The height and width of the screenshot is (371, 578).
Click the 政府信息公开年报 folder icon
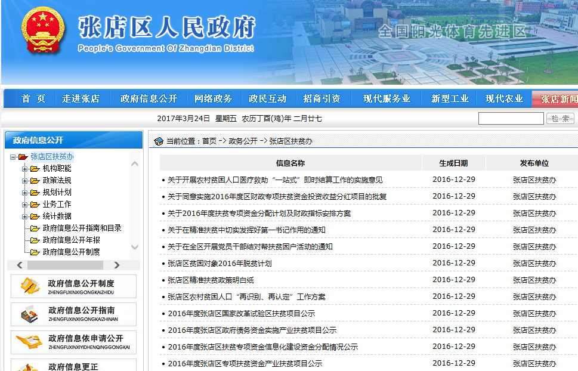(x=35, y=240)
